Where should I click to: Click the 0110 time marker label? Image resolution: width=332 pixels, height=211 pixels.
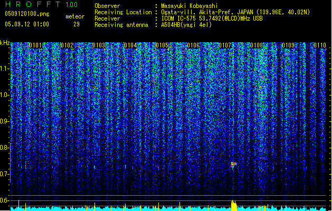[x=320, y=45]
